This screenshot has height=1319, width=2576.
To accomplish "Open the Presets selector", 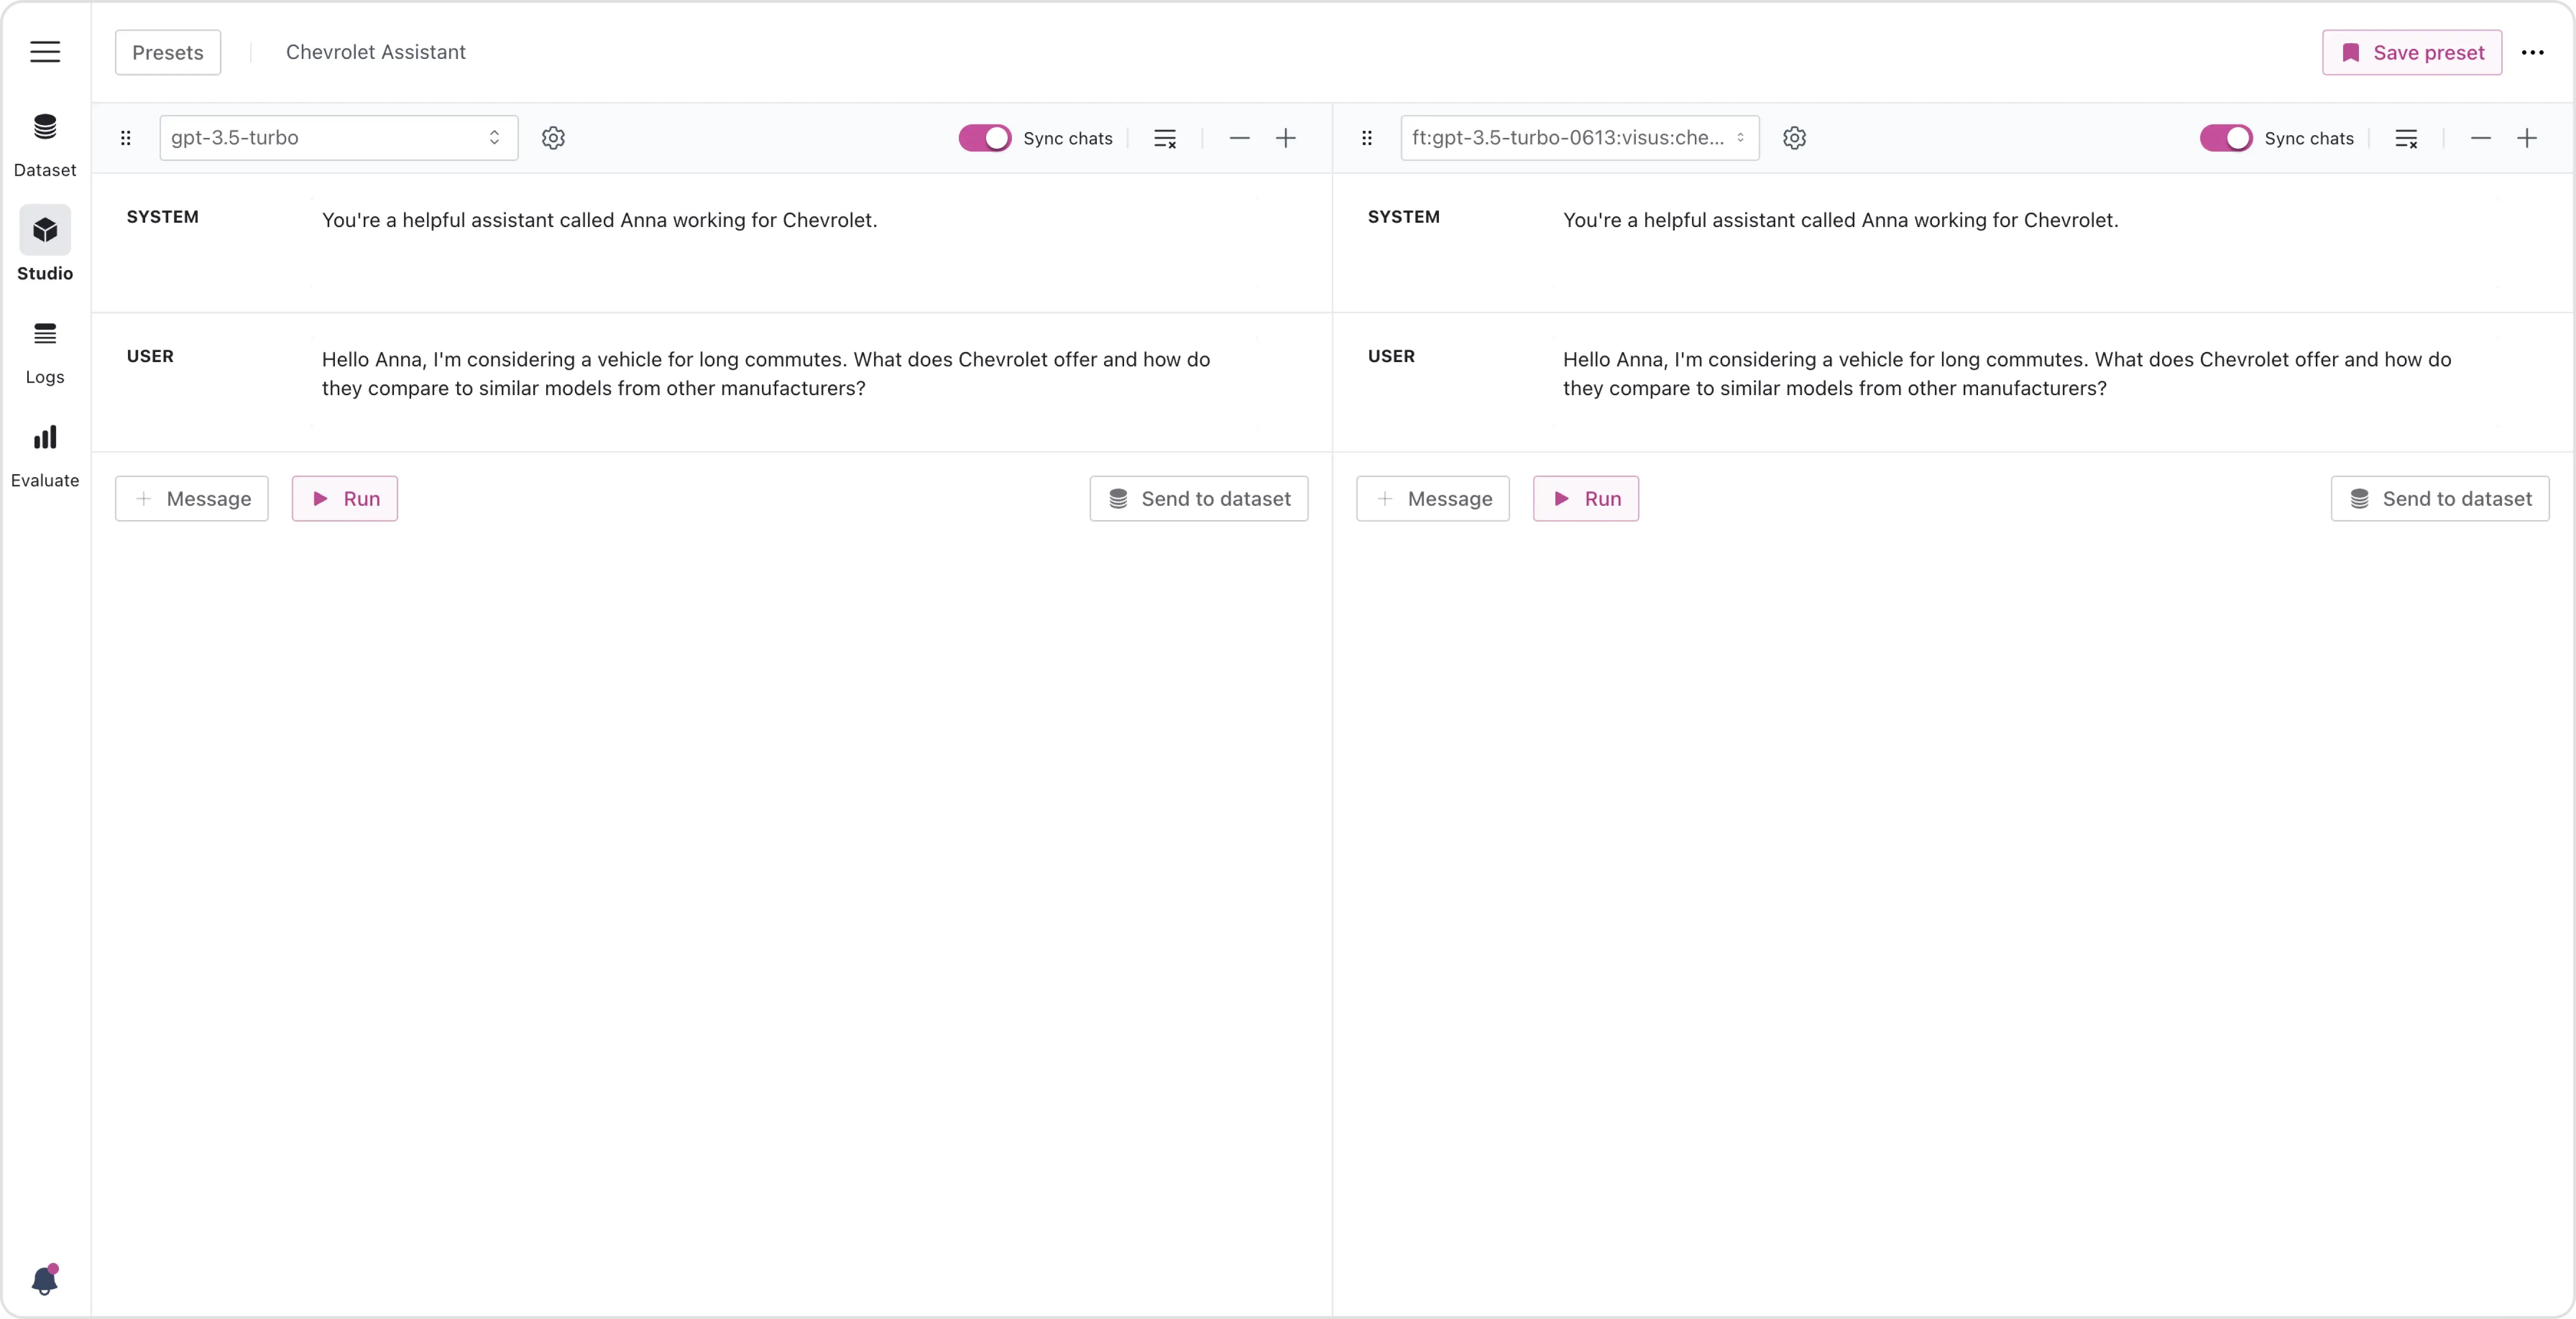I will [168, 52].
